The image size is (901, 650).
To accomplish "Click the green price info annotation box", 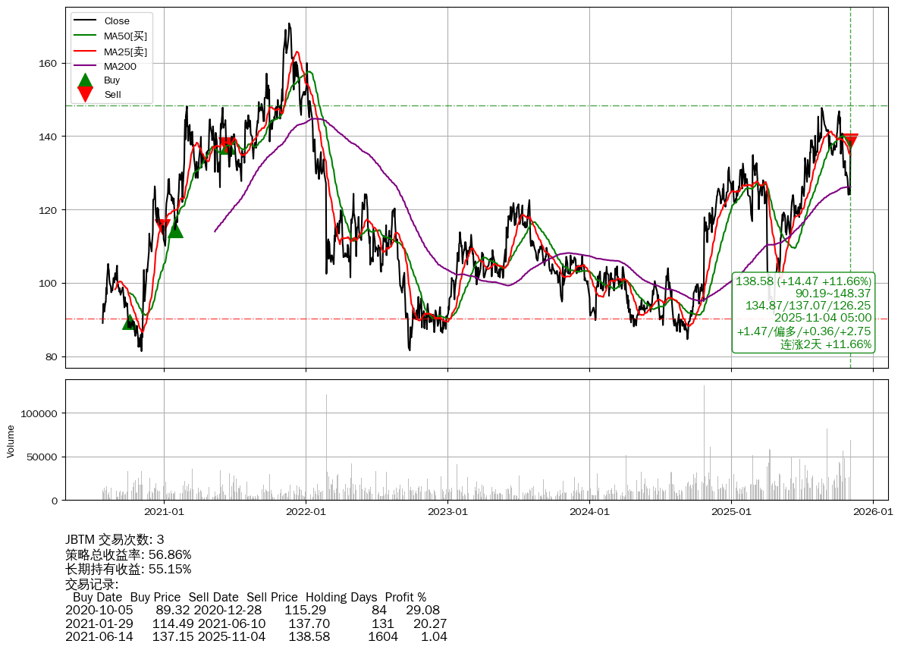I will pyautogui.click(x=803, y=312).
